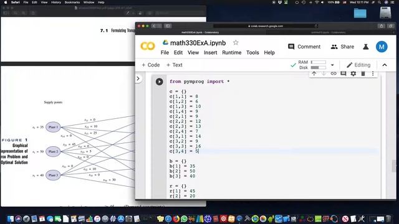Add a comment to the cell
The width and height of the screenshot is (399, 224).
pyautogui.click(x=344, y=73)
